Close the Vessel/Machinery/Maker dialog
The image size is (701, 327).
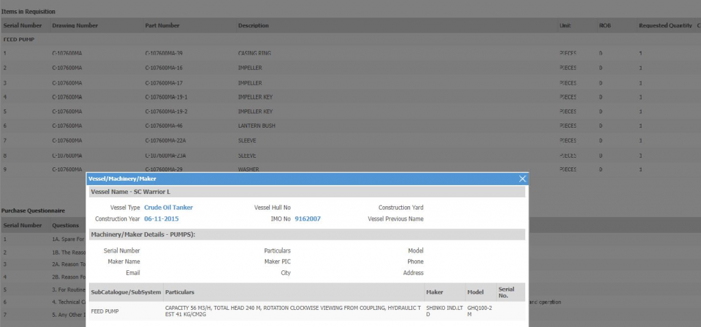pos(522,179)
